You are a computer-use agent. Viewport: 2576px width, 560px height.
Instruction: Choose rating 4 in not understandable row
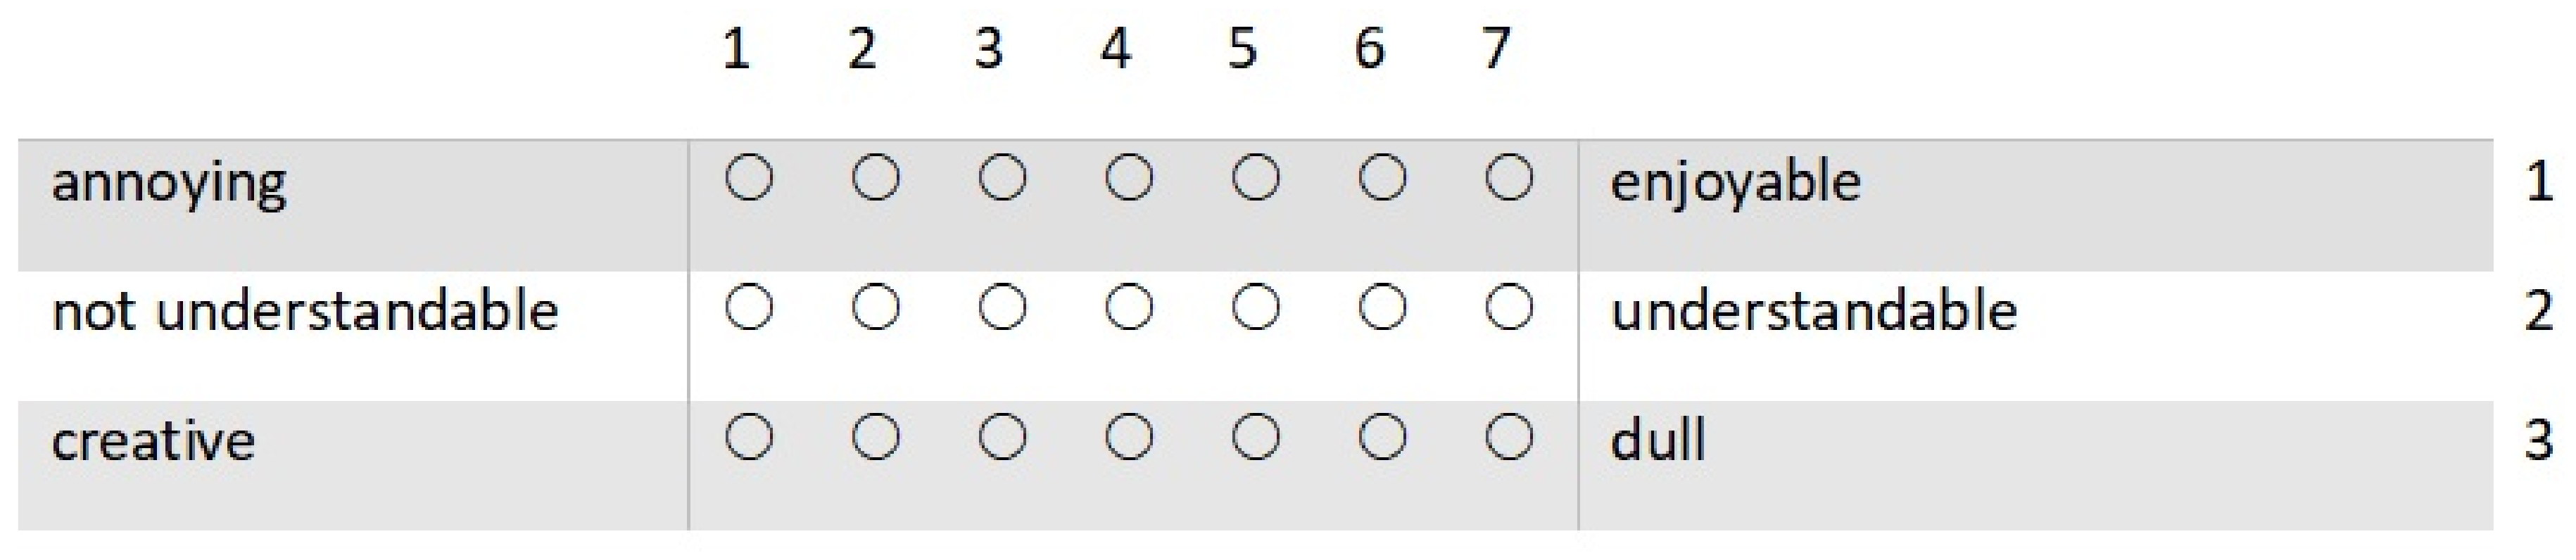(x=1129, y=307)
